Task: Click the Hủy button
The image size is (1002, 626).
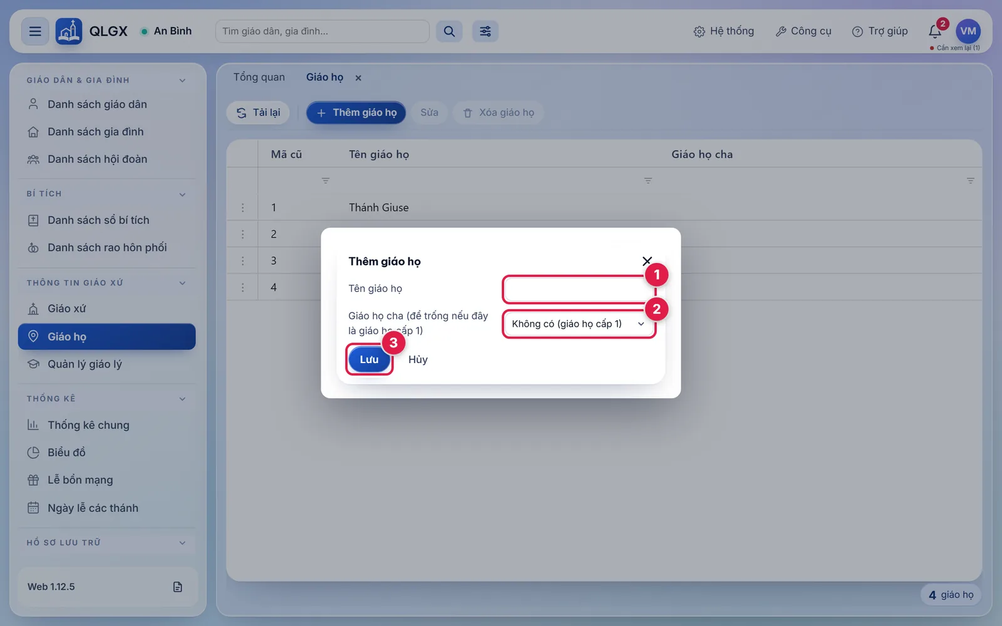Action: tap(418, 359)
